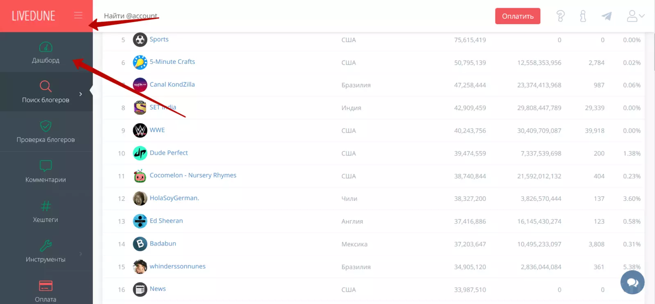
Task: Open the Ed Sheeran channel link
Action: [166, 221]
